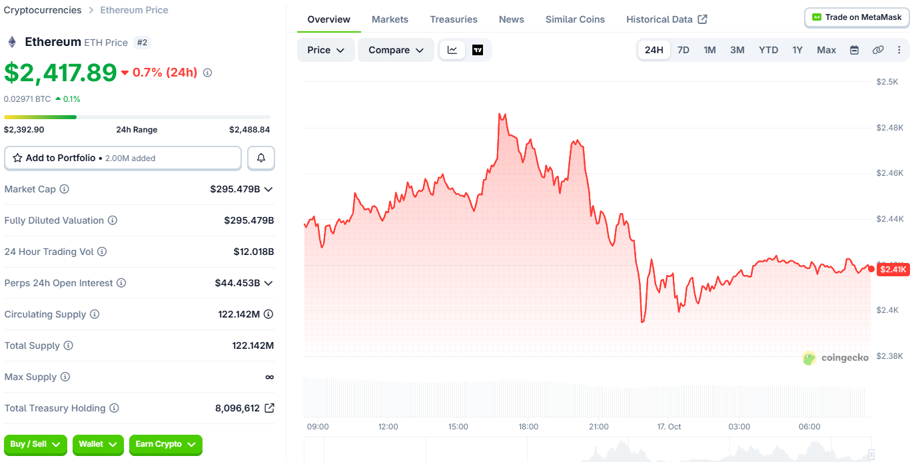This screenshot has height=462, width=916.
Task: Open the Treasuries tab
Action: 454,19
